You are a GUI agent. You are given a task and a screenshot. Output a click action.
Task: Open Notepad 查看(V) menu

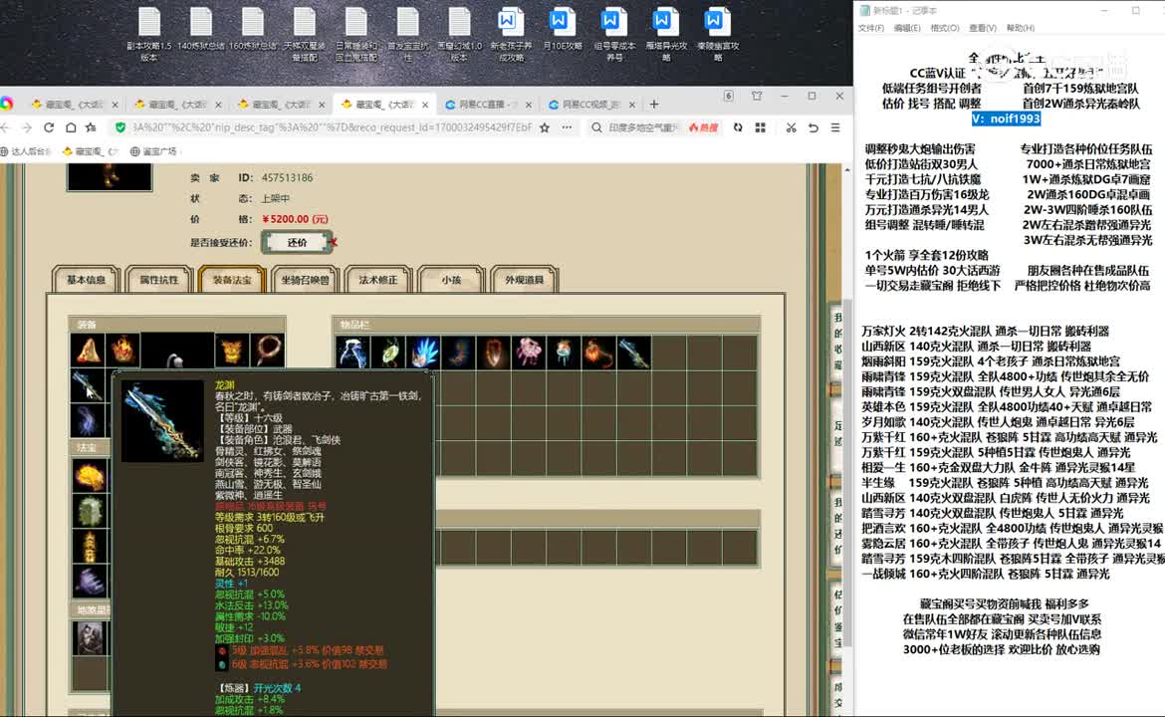(983, 28)
